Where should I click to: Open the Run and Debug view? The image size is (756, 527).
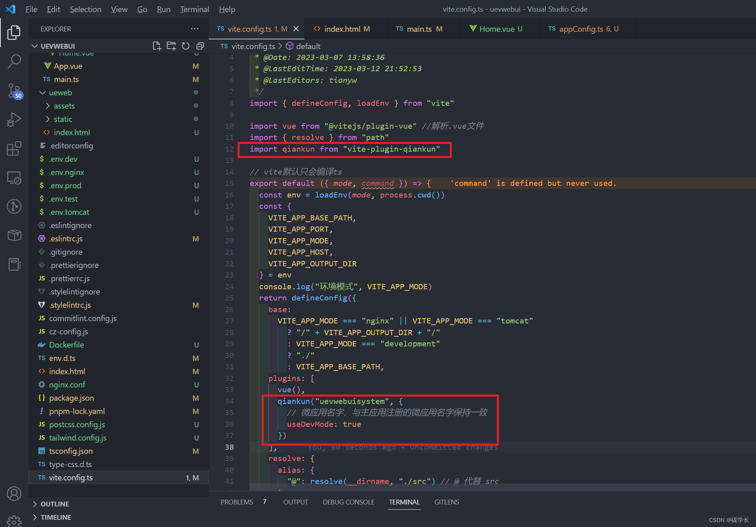[x=14, y=119]
